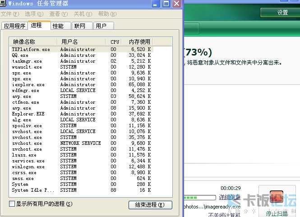This screenshot has height=217, width=300.
Task: Open the 关机 menu in Task Manager
Action: (x=83, y=14)
